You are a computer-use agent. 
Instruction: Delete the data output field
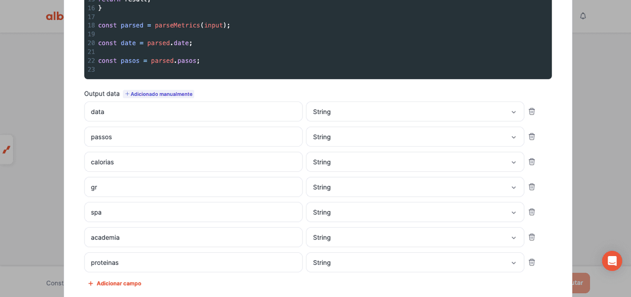click(532, 111)
